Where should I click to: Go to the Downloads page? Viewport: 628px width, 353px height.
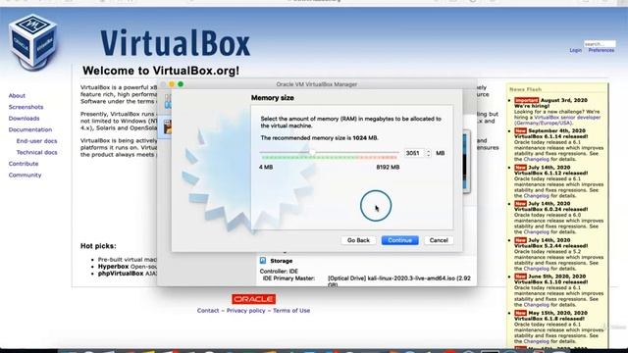coord(24,118)
